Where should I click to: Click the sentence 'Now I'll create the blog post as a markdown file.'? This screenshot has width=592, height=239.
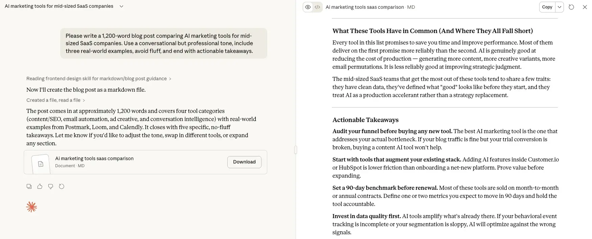click(86, 90)
